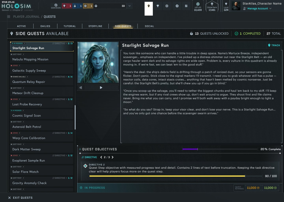Click the emblem icon beside the trophy
The image size is (284, 202).
click(167, 6)
